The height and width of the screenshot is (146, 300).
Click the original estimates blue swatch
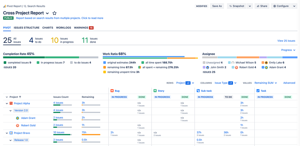click(105, 63)
